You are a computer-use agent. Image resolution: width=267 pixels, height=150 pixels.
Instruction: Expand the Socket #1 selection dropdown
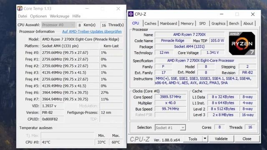(170, 127)
